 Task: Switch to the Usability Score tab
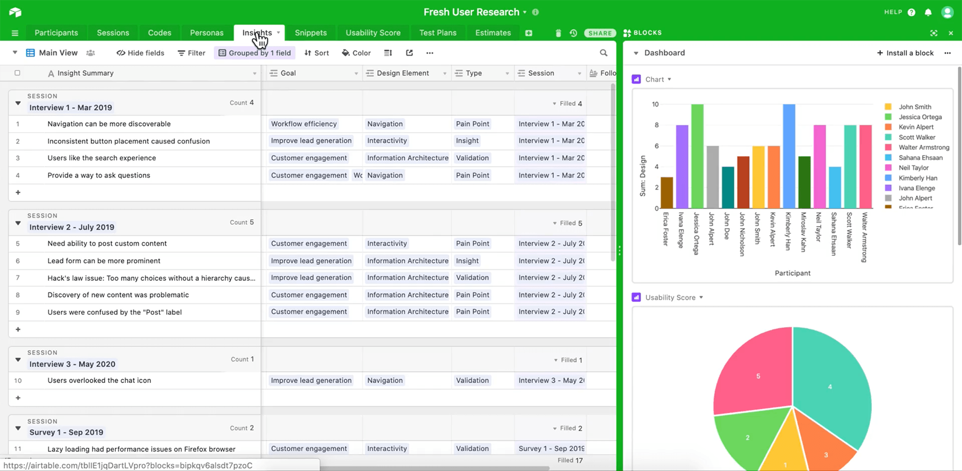pos(373,33)
